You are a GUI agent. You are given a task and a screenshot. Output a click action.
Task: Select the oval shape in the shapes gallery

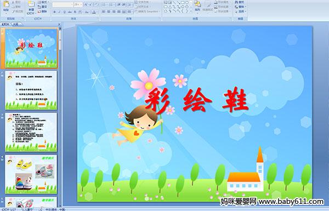187,2
